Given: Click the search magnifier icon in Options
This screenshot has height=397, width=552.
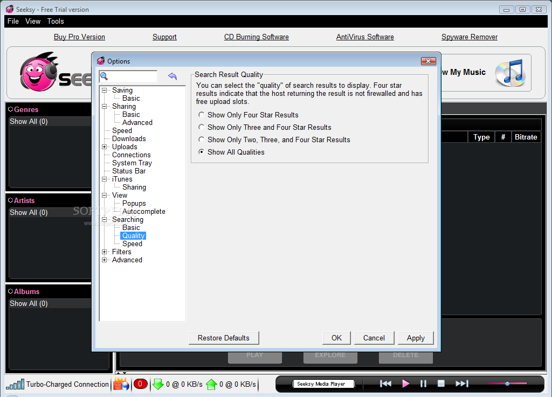Looking at the screenshot, I should pyautogui.click(x=104, y=76).
